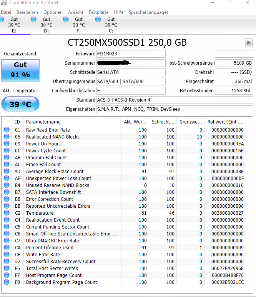The image size is (256, 297).
Task: Open the Datei menu
Action: coord(6,12)
